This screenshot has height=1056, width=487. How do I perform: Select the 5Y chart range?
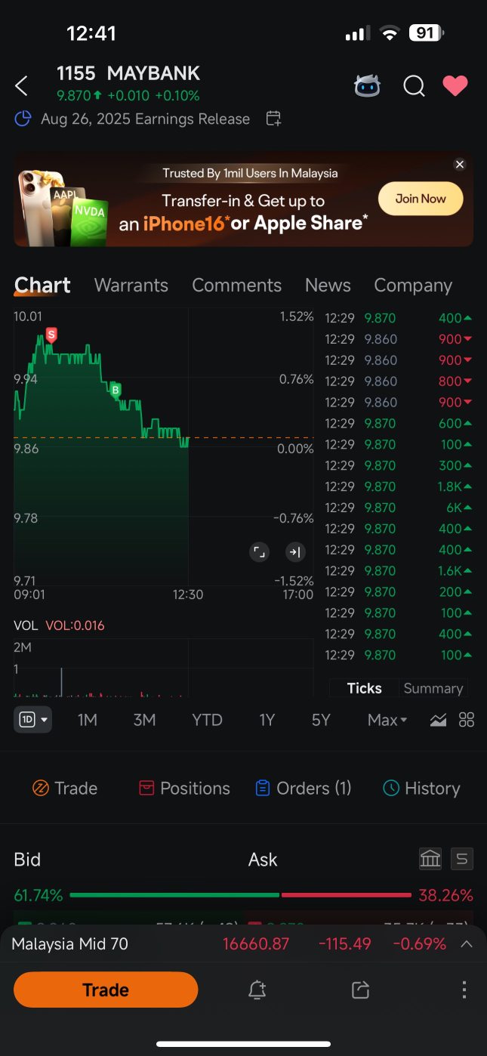point(321,720)
